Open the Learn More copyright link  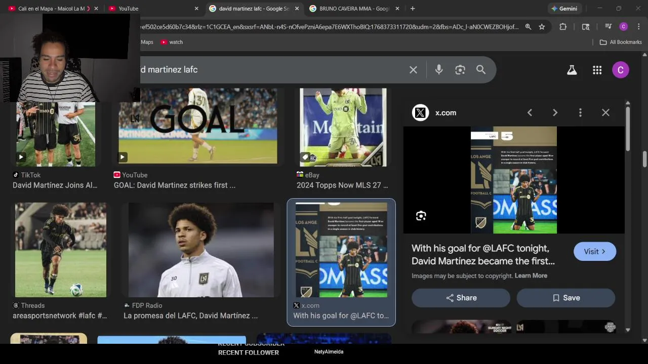click(531, 276)
